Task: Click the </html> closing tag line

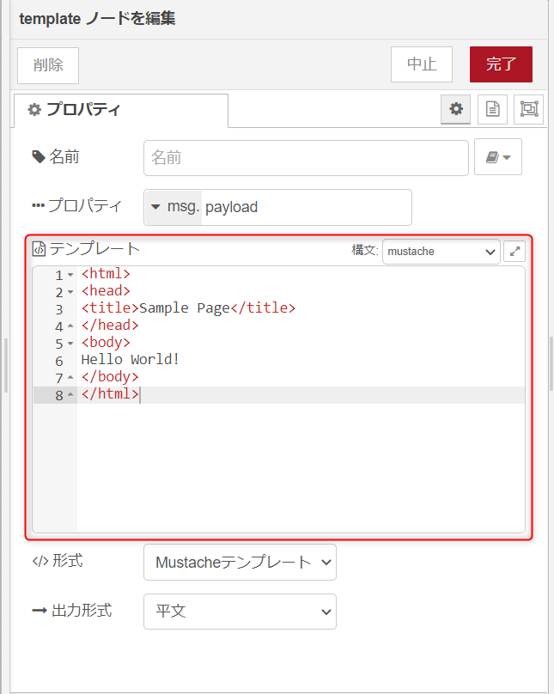Action: [x=110, y=394]
